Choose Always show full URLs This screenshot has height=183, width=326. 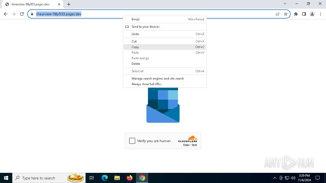pyautogui.click(x=165, y=84)
